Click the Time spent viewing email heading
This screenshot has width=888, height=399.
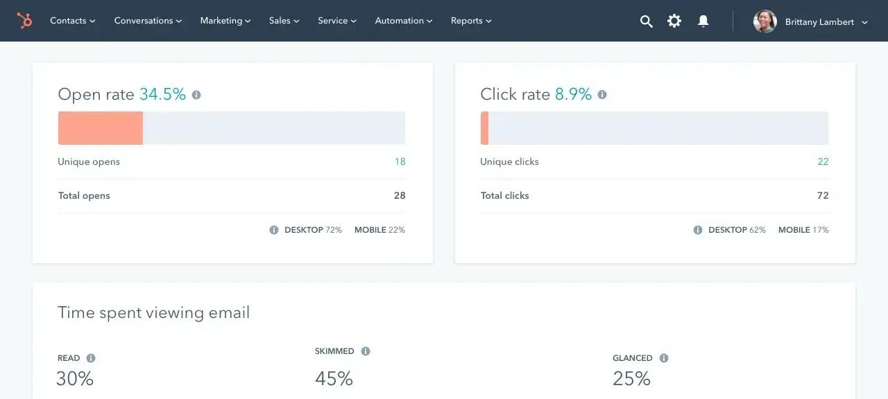click(153, 312)
